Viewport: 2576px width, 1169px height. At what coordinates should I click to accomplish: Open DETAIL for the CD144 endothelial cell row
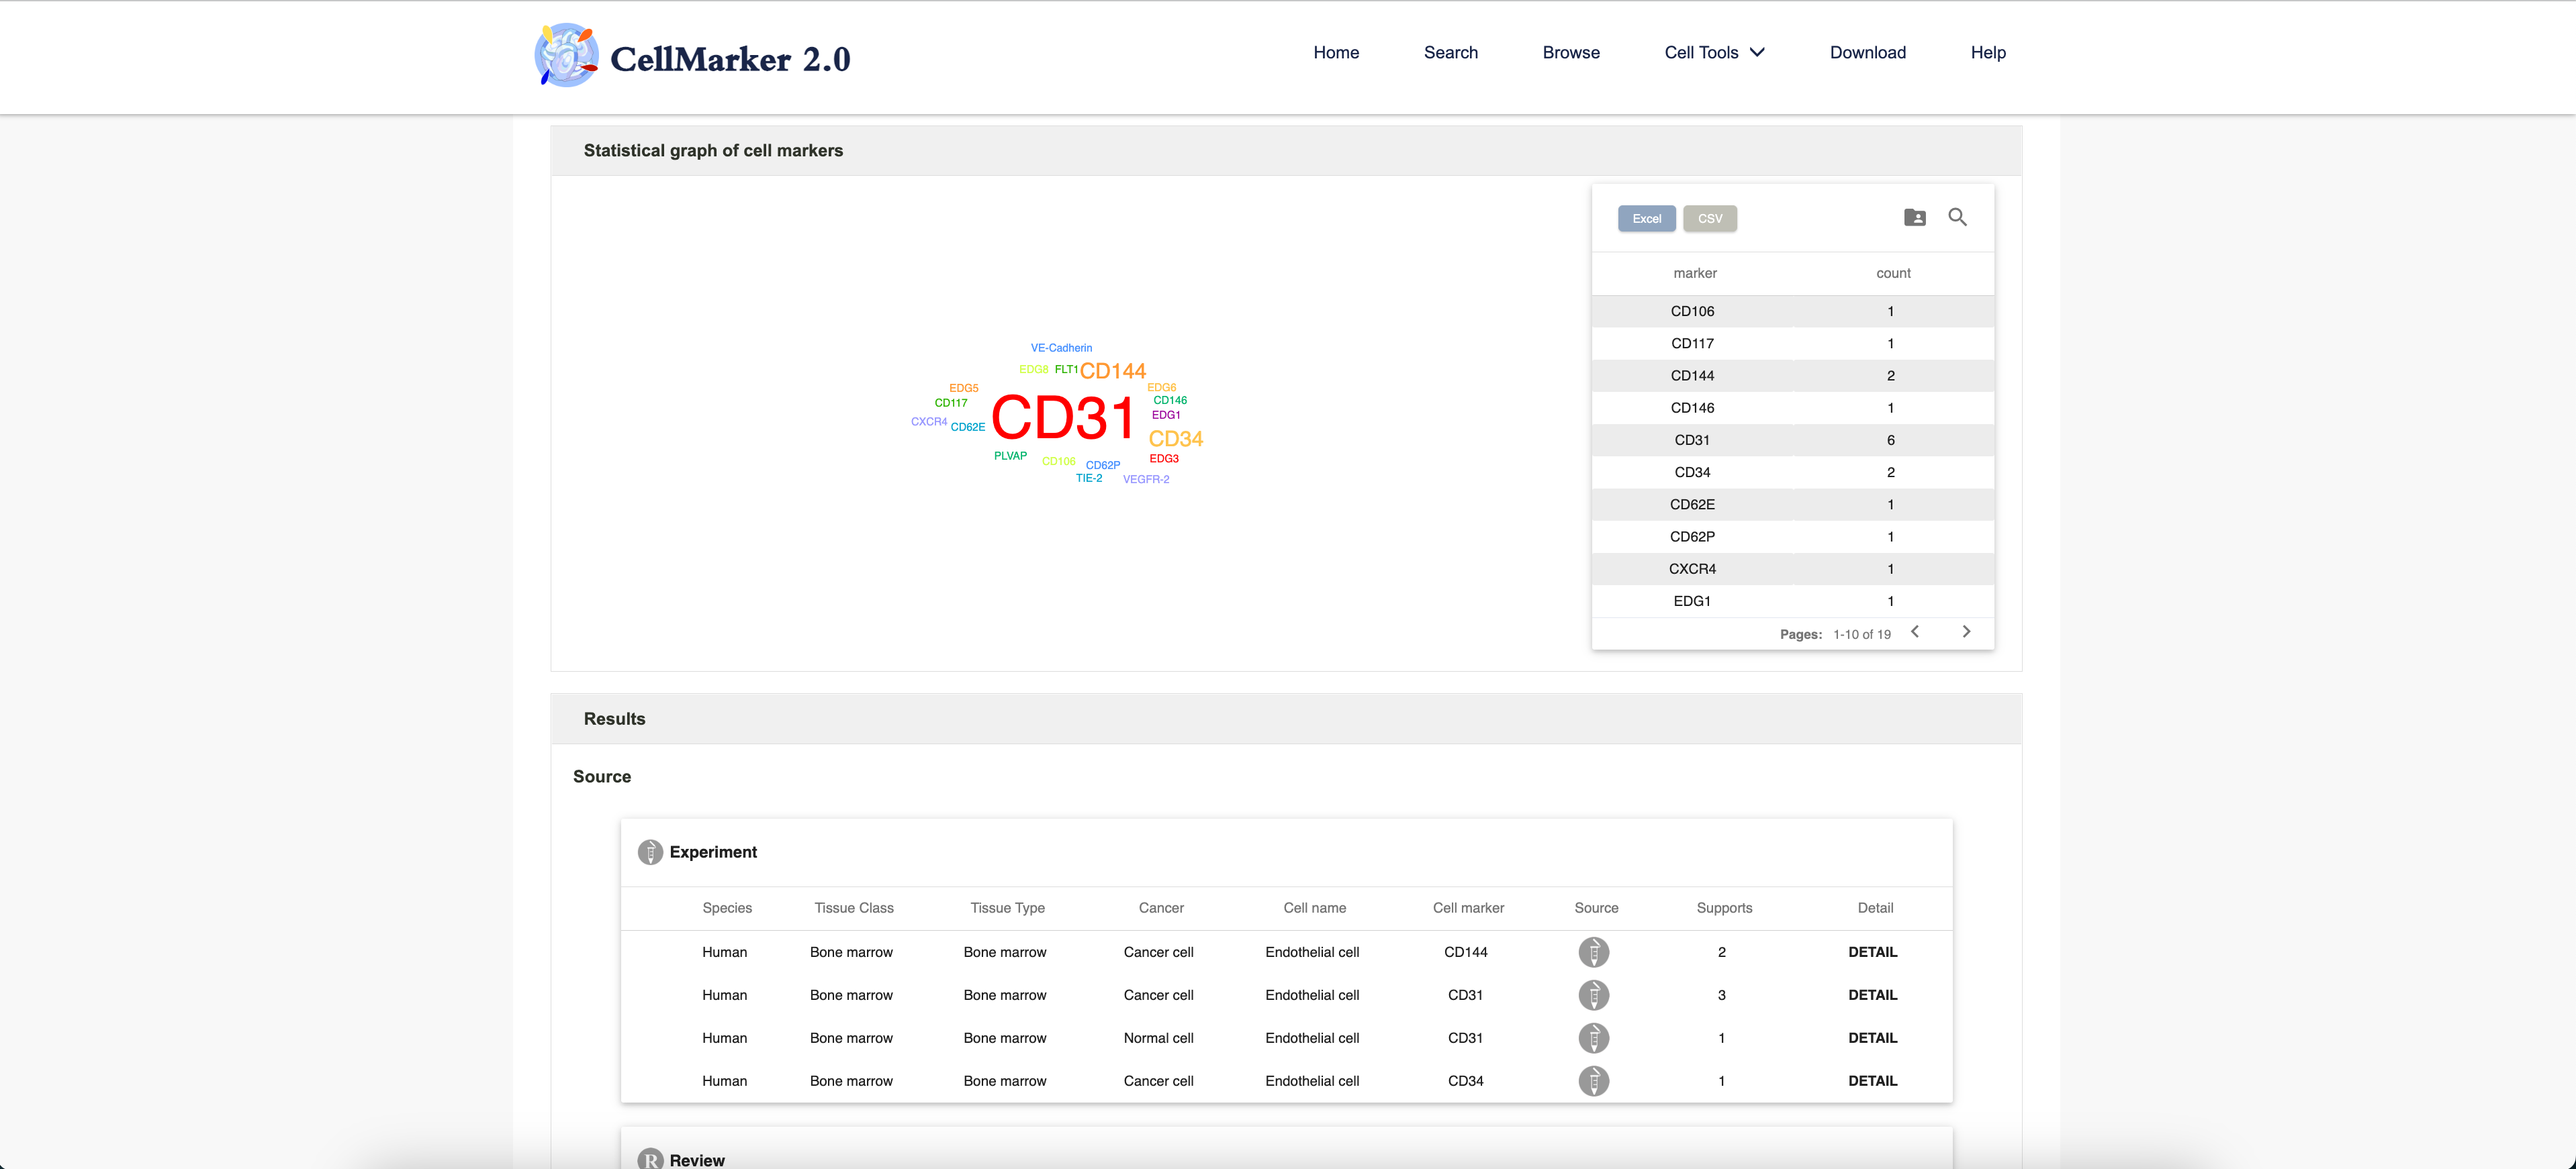tap(1873, 952)
